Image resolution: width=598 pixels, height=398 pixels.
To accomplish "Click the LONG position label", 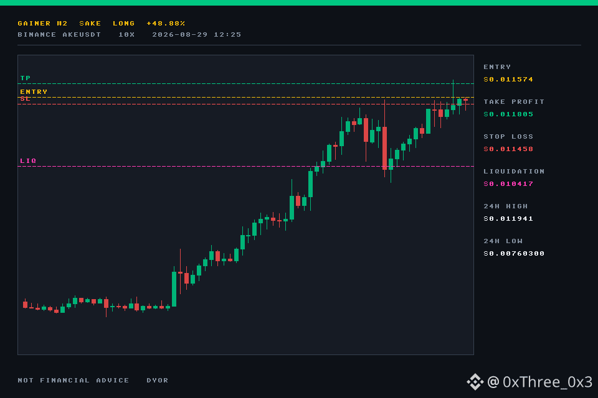I will coord(123,23).
